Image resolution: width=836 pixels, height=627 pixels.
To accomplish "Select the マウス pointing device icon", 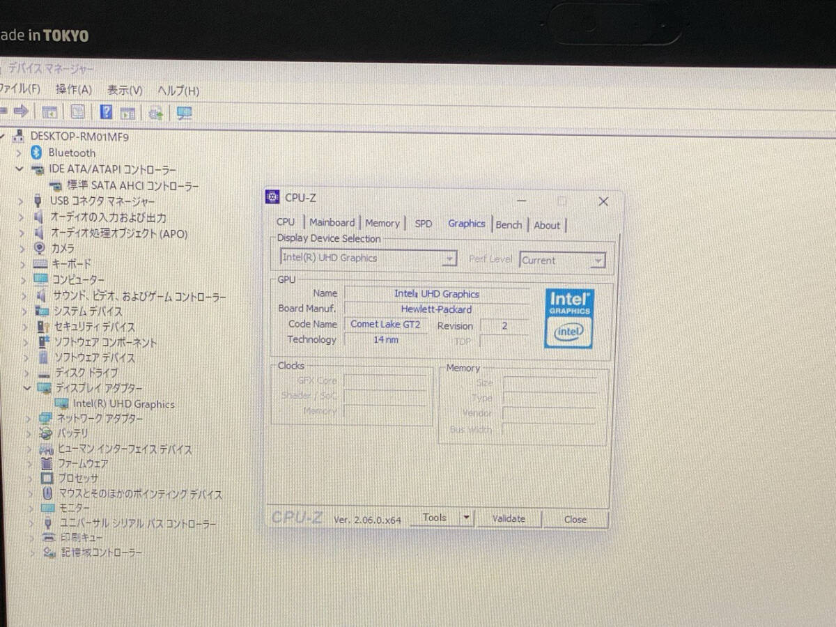I will (47, 493).
